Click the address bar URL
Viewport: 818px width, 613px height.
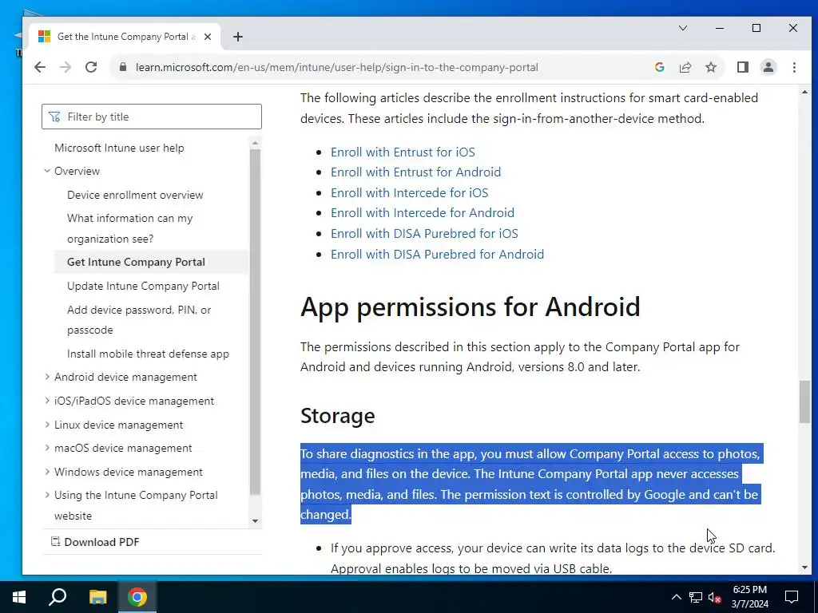(x=336, y=67)
